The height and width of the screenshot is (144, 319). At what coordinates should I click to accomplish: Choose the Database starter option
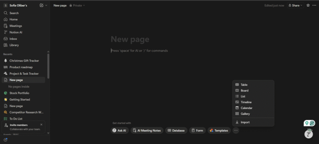(x=176, y=130)
